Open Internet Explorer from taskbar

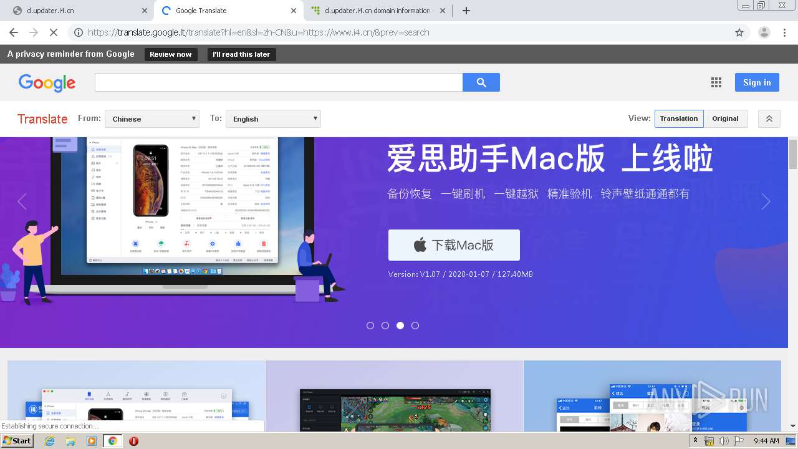[50, 441]
